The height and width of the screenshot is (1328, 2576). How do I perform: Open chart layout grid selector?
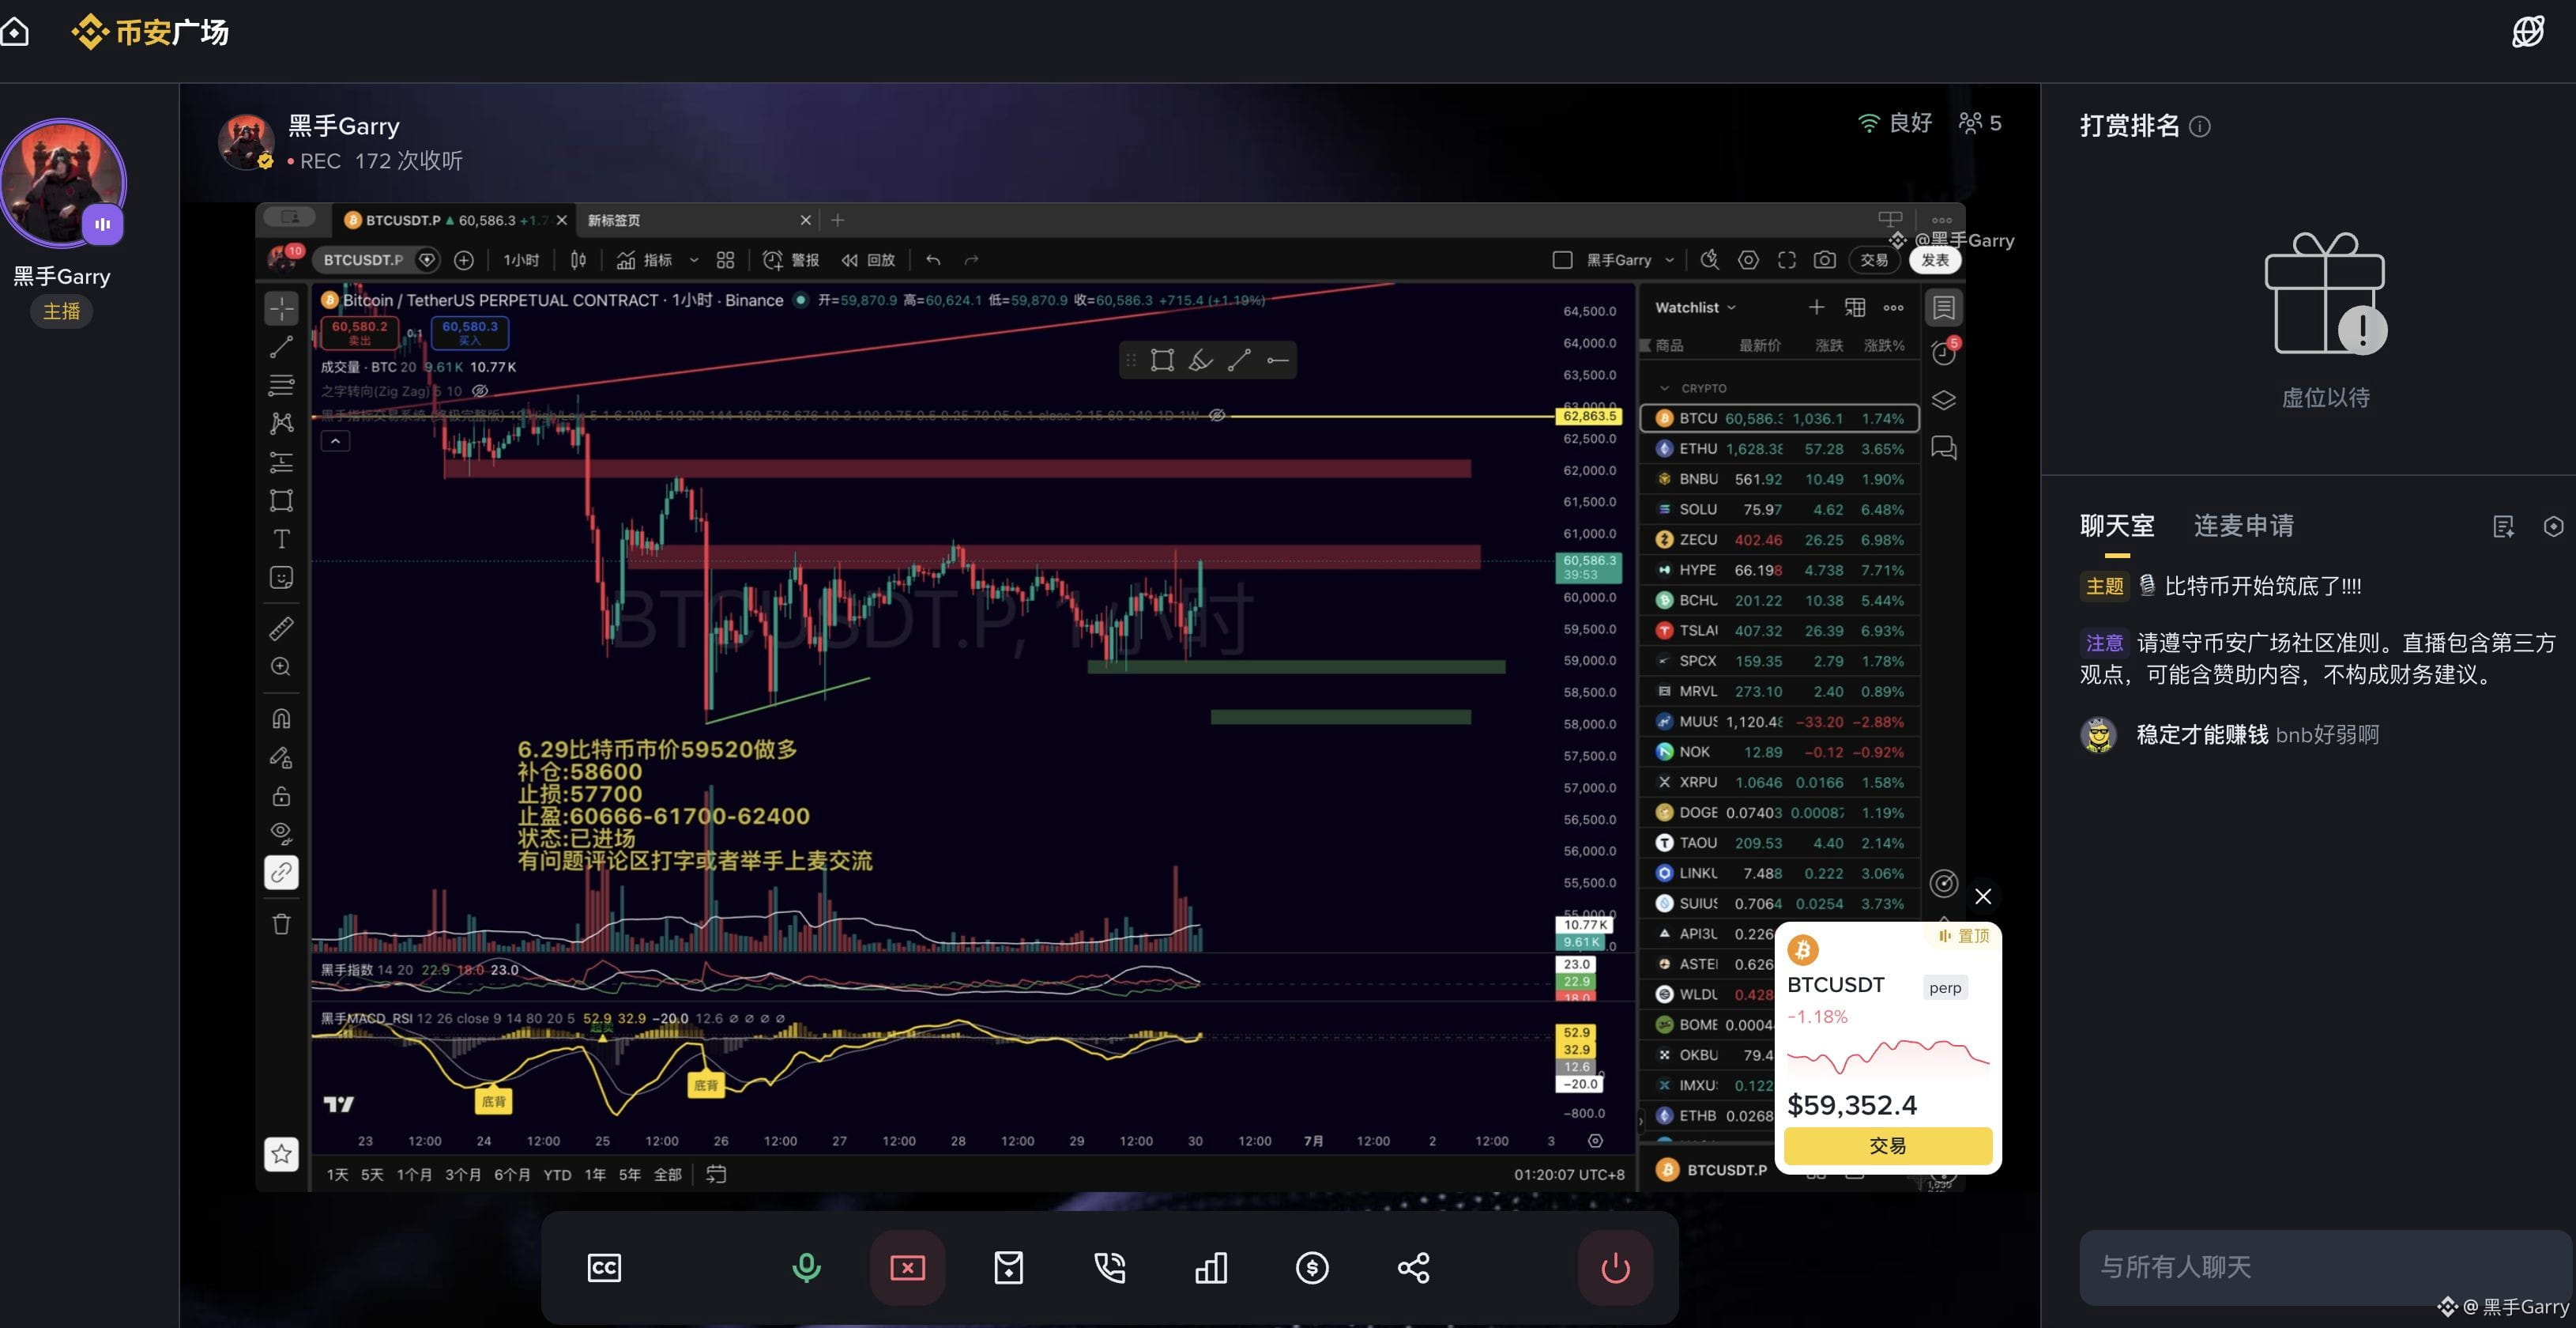point(726,260)
